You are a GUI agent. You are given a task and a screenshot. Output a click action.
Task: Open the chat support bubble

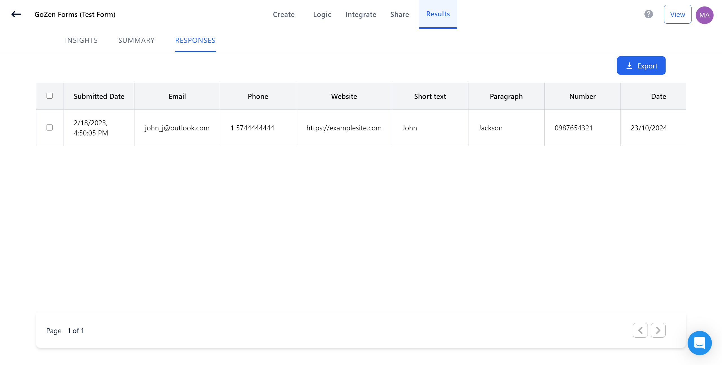point(699,343)
